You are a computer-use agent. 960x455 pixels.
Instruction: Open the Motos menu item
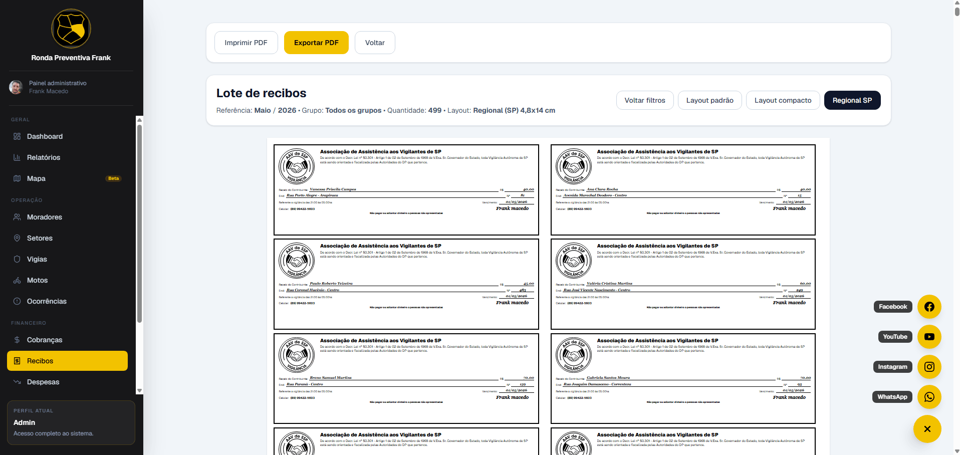(67, 280)
